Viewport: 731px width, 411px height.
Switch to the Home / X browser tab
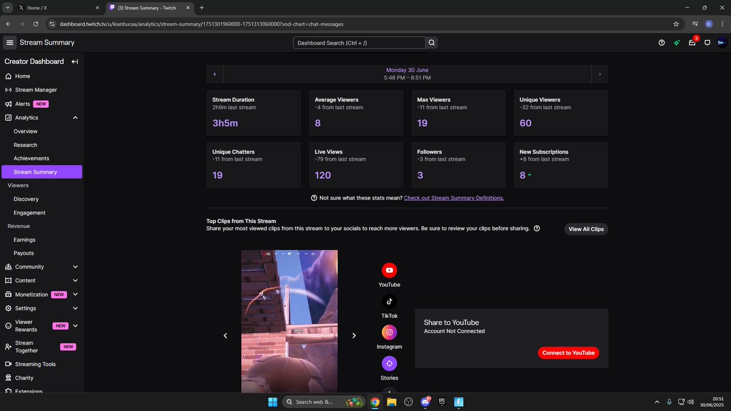58,7
